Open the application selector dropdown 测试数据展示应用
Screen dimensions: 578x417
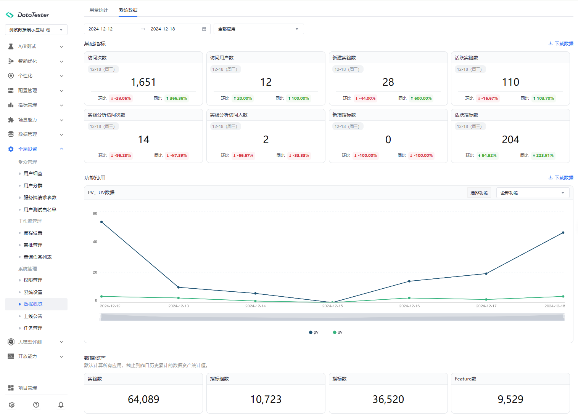click(36, 30)
